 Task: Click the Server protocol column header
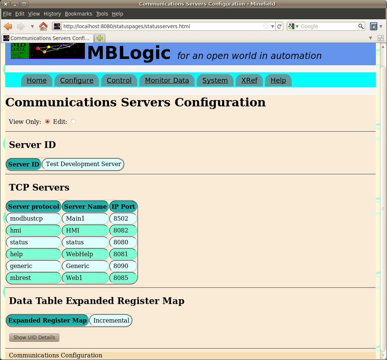[x=34, y=207]
